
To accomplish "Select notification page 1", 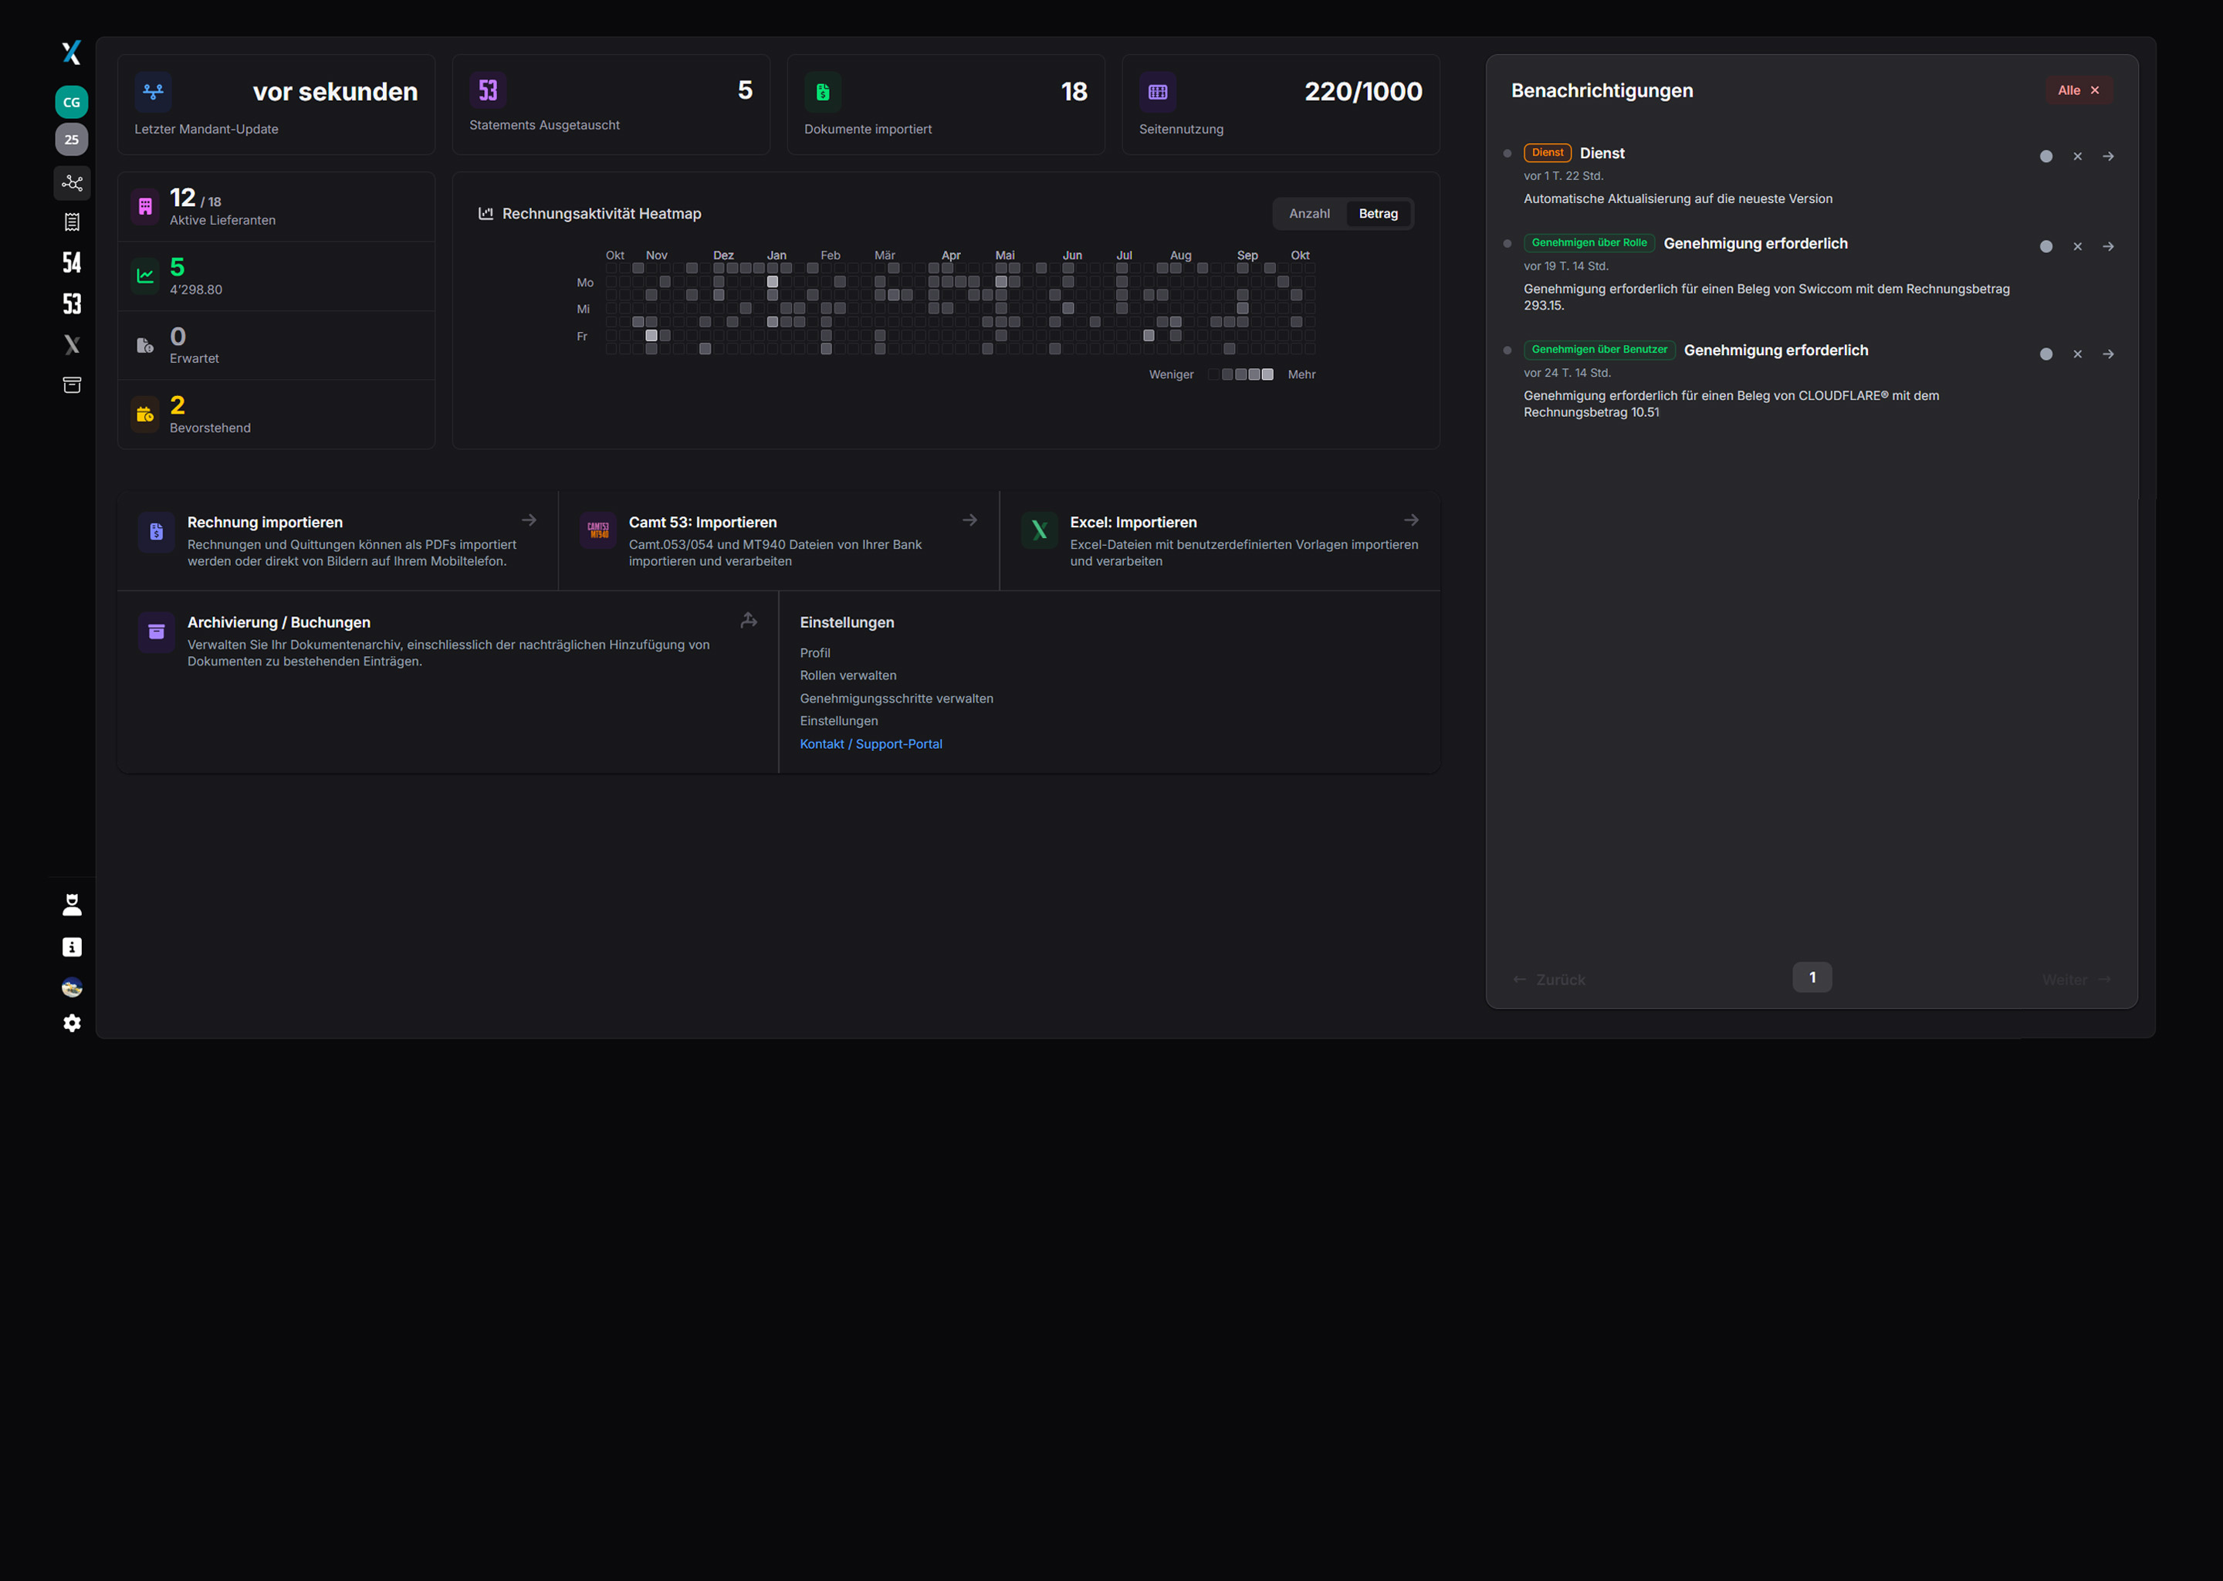I will pyautogui.click(x=1812, y=977).
